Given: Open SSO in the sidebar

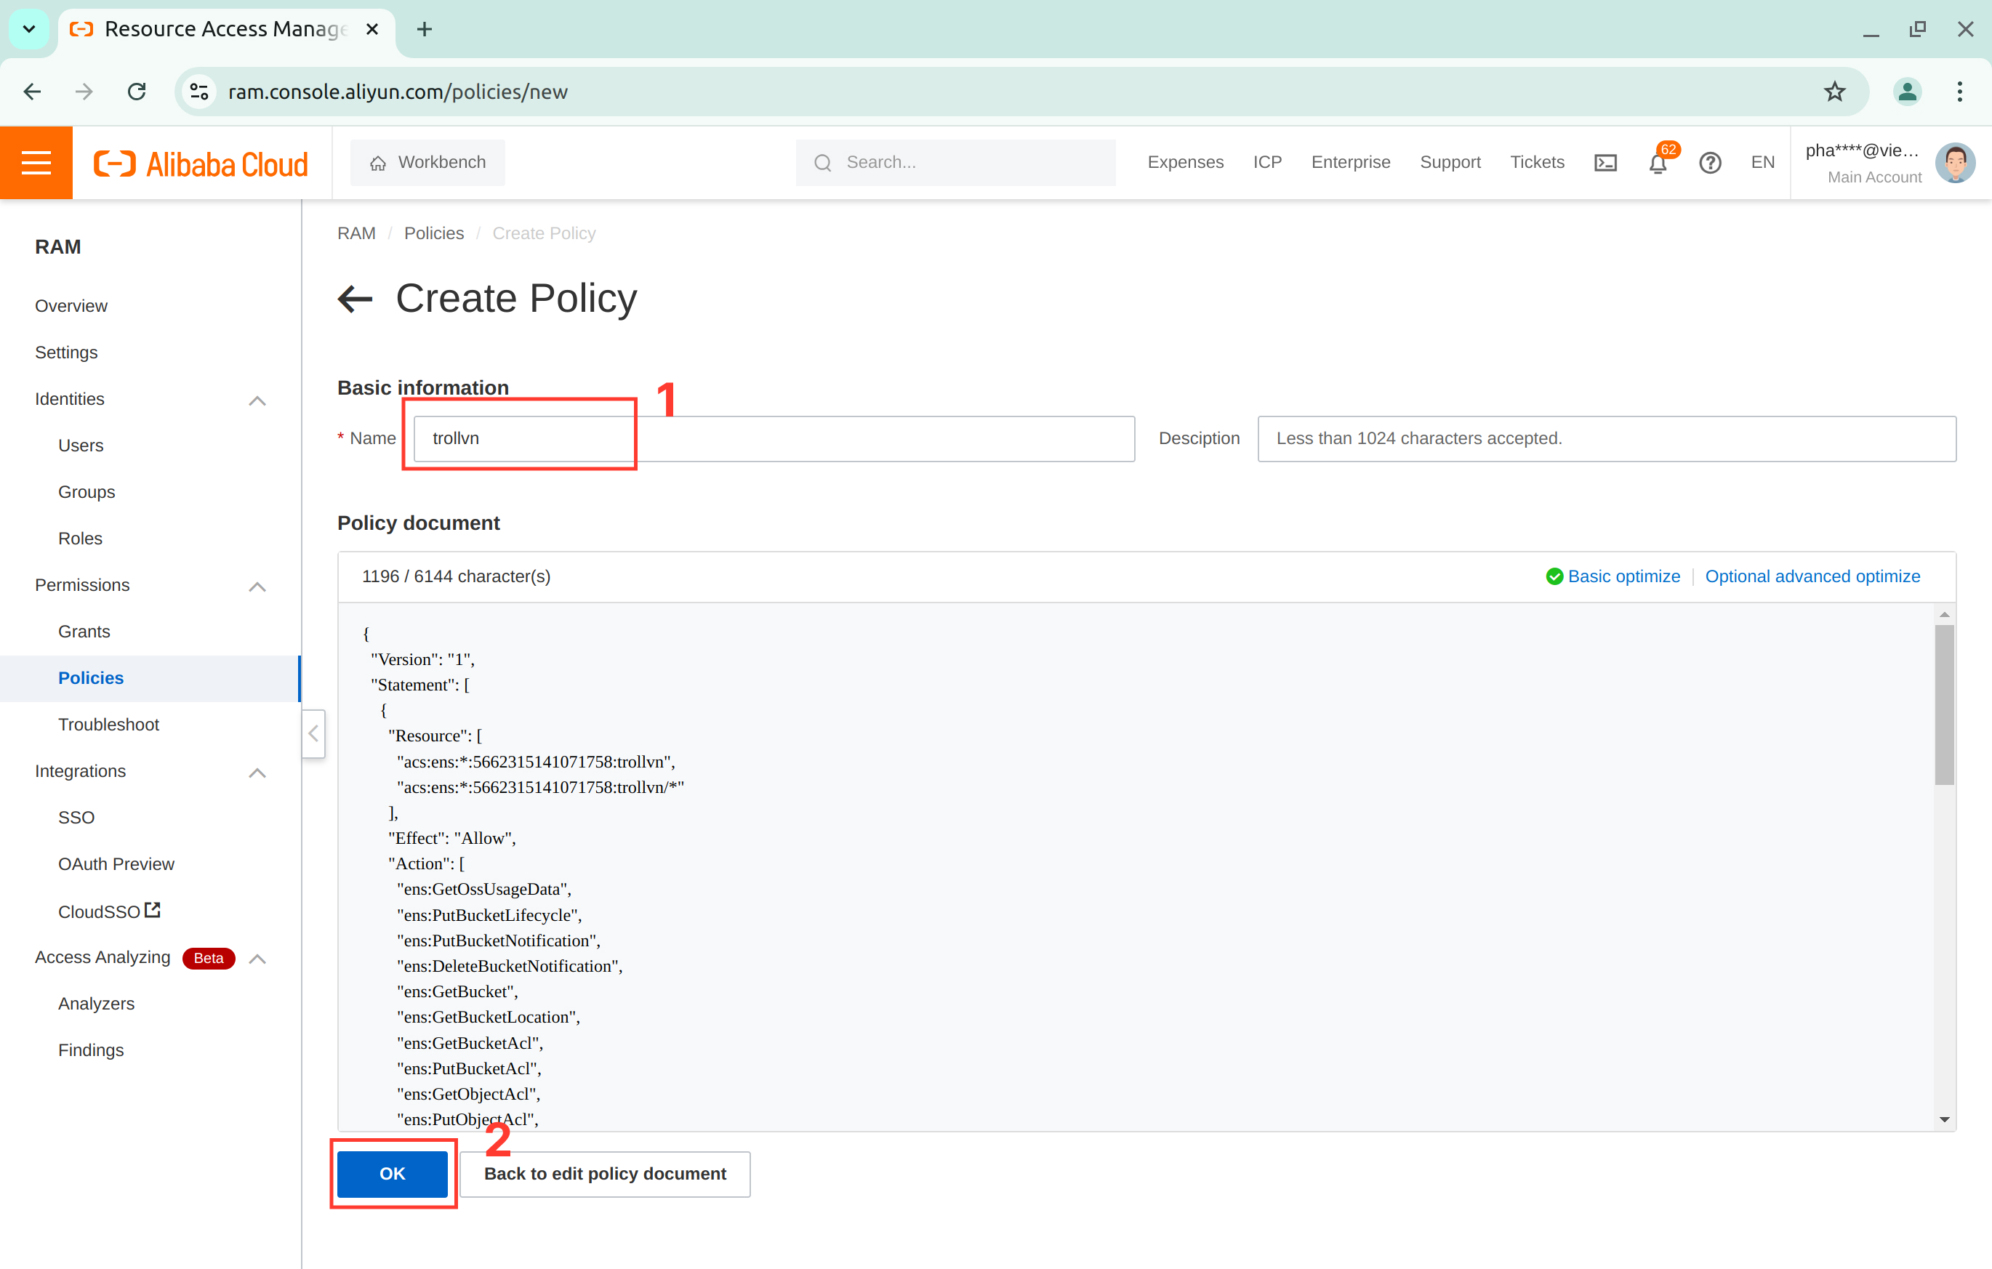Looking at the screenshot, I should tap(76, 818).
